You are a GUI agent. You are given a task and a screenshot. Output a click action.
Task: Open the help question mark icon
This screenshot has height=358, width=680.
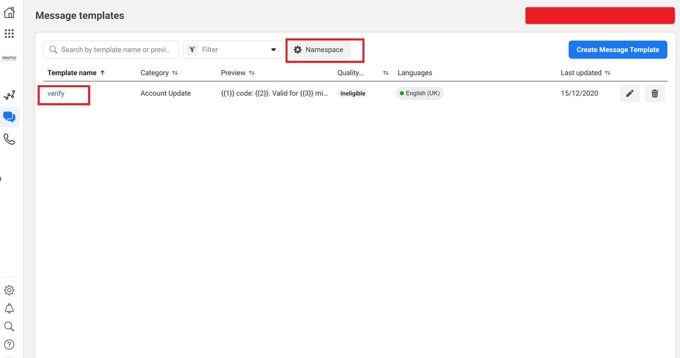point(9,344)
